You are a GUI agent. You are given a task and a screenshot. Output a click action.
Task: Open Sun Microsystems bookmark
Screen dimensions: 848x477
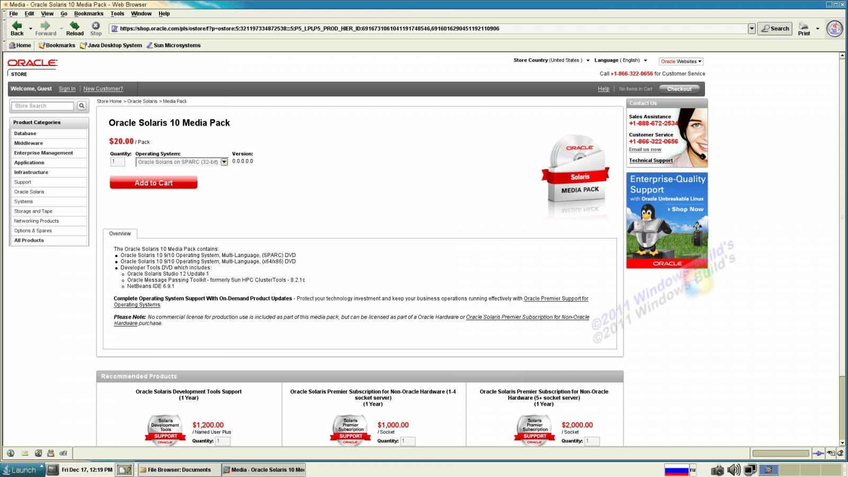click(x=173, y=46)
